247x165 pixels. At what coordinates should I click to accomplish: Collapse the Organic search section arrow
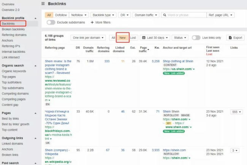(35, 65)
